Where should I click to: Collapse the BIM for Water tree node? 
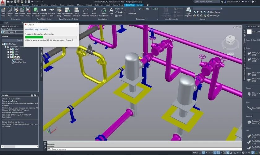pyautogui.click(x=3, y=44)
